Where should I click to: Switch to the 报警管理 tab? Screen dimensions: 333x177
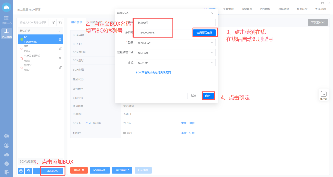pyautogui.click(x=247, y=9)
